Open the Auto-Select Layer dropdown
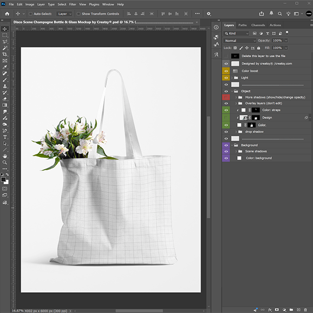The height and width of the screenshot is (313, 313). (64, 14)
